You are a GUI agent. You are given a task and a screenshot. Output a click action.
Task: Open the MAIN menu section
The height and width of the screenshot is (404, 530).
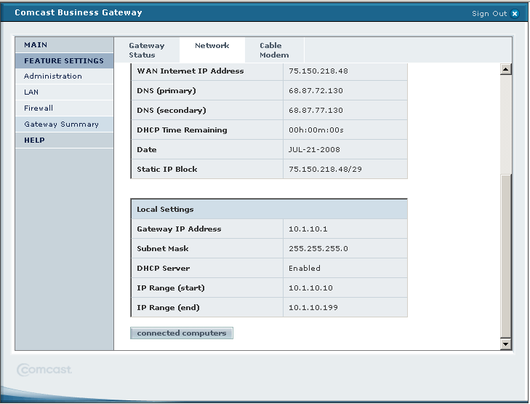pyautogui.click(x=64, y=44)
